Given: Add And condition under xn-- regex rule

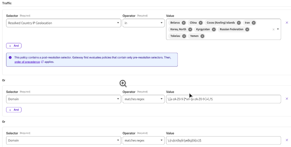Looking at the screenshot, I should coord(14,110).
